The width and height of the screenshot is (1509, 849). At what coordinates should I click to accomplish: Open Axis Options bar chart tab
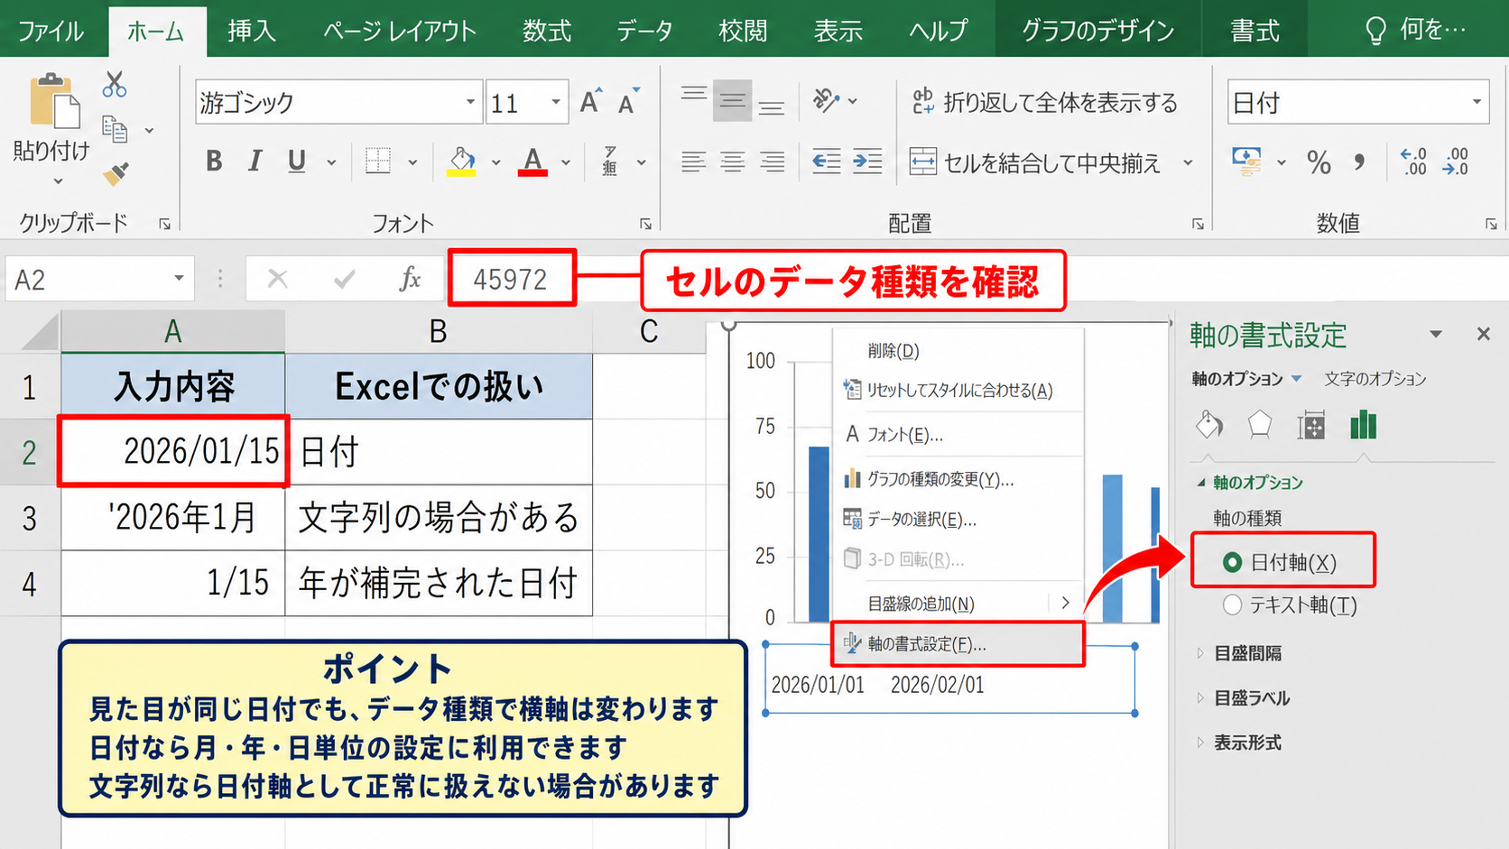point(1363,424)
